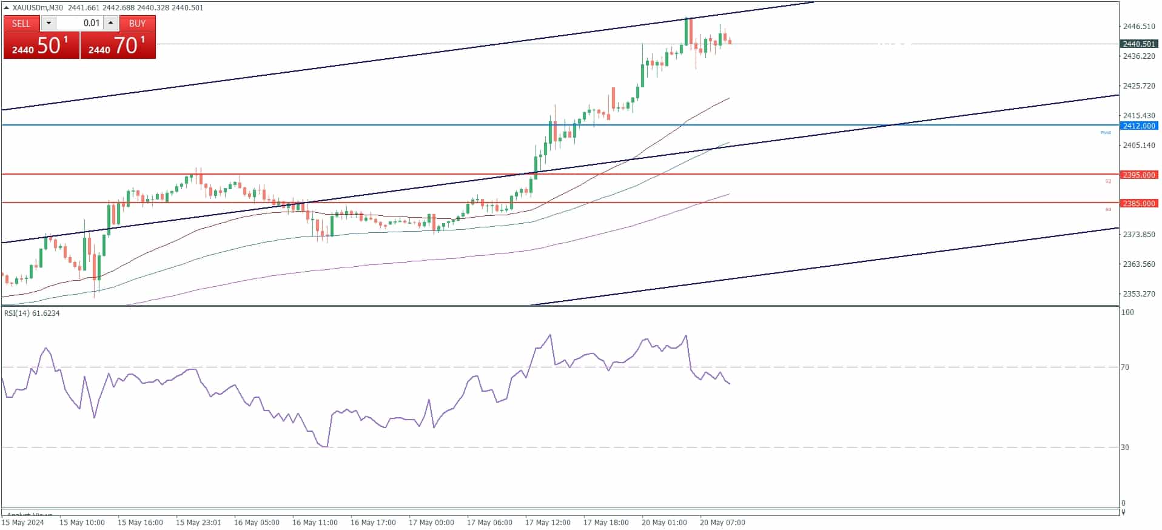Image resolution: width=1162 pixels, height=530 pixels.
Task: Click the 2363.560 price axis value
Action: tap(1139, 264)
